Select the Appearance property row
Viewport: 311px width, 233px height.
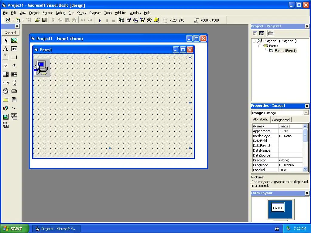point(278,131)
